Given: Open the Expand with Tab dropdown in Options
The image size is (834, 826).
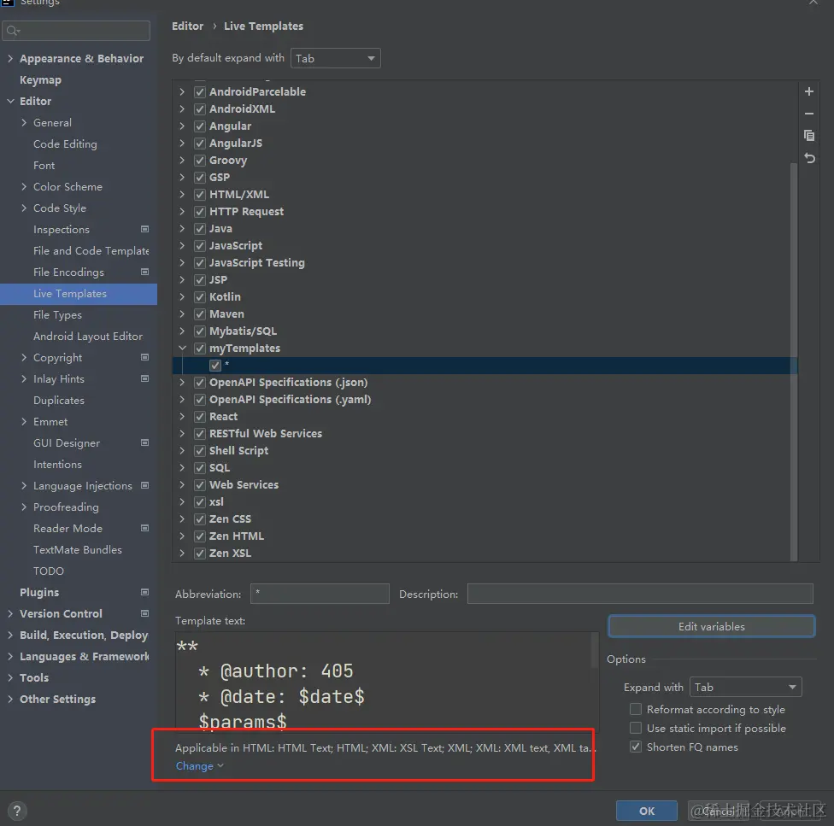Looking at the screenshot, I should point(746,687).
